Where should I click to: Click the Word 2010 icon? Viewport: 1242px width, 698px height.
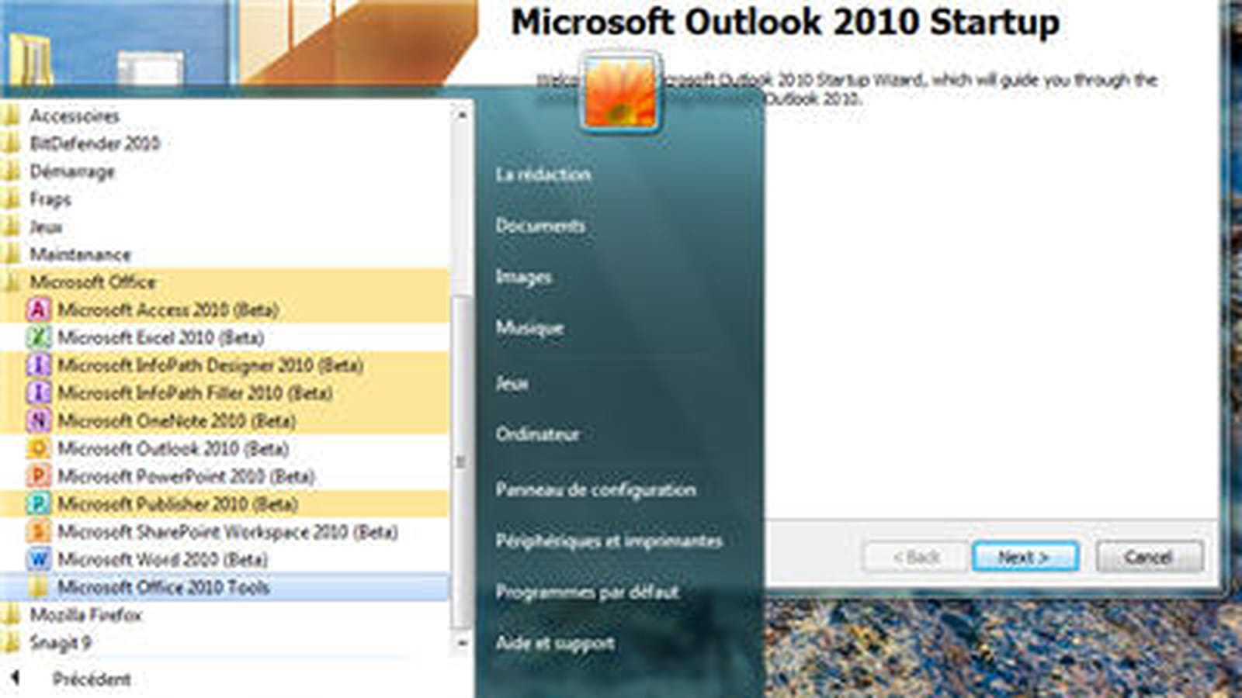(x=38, y=559)
